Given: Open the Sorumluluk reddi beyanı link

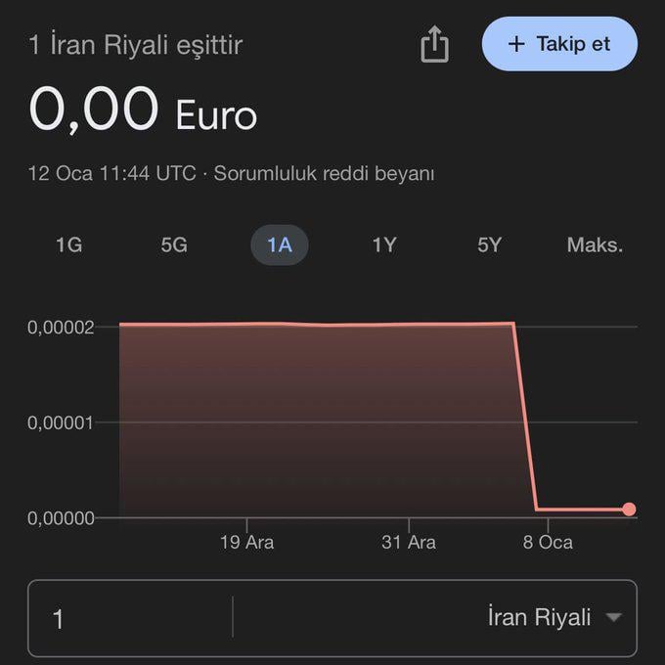Looking at the screenshot, I should 324,174.
